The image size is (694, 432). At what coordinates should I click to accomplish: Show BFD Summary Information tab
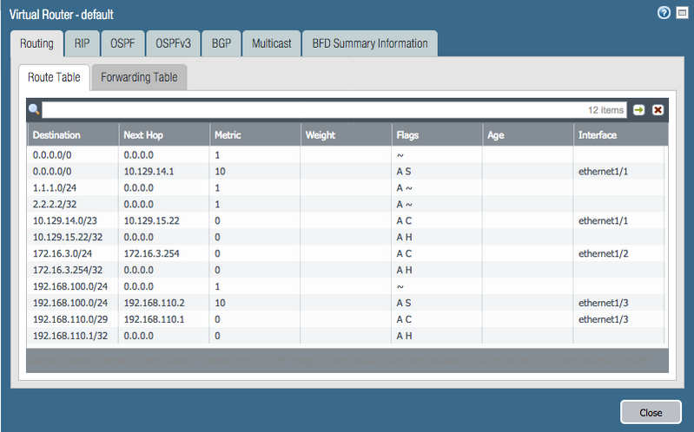pos(369,43)
